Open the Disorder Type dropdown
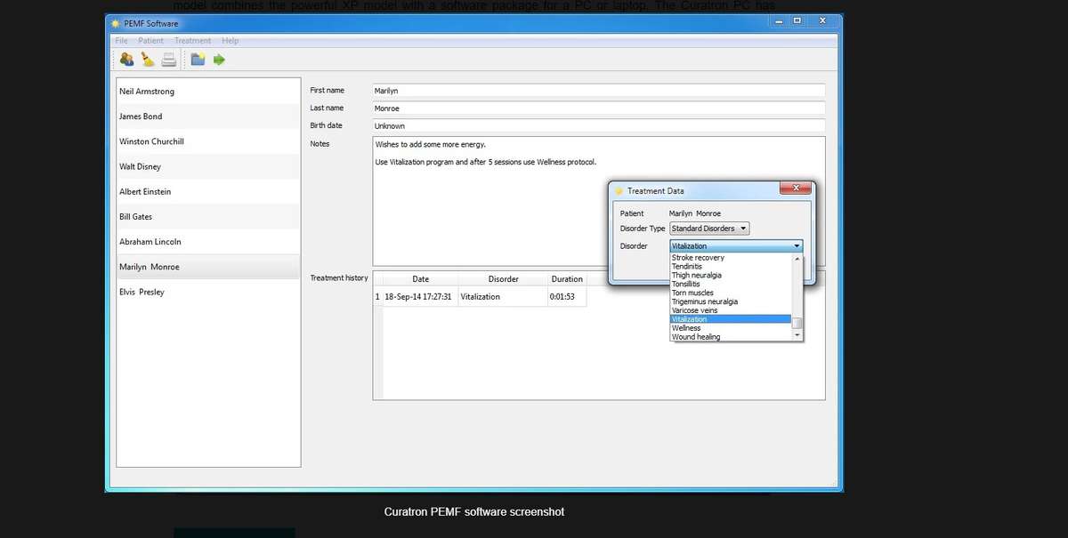 [x=709, y=229]
